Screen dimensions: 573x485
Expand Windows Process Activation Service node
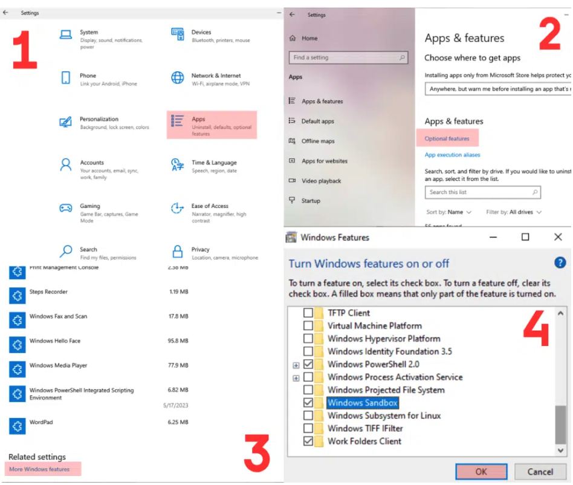[296, 378]
